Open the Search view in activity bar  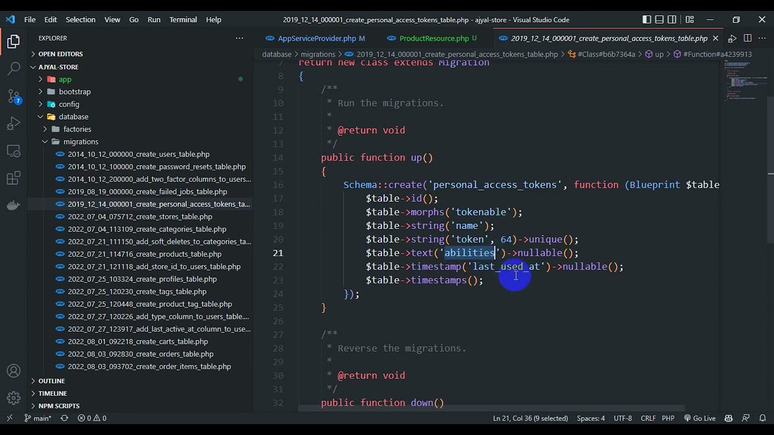(x=13, y=68)
